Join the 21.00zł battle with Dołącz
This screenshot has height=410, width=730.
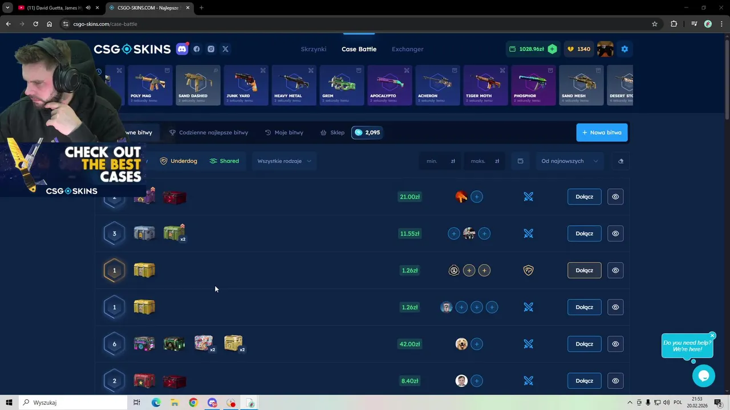click(584, 196)
